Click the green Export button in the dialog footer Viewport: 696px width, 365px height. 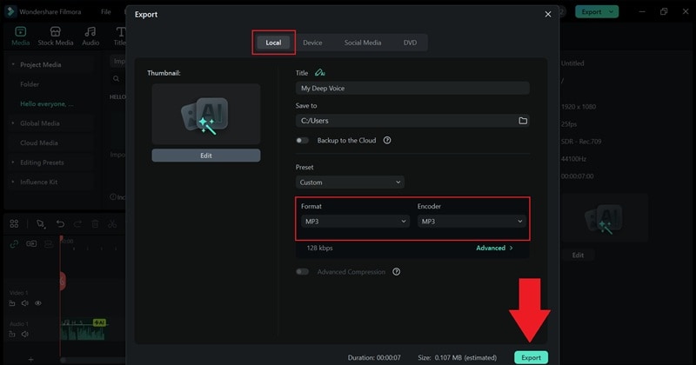(x=531, y=357)
